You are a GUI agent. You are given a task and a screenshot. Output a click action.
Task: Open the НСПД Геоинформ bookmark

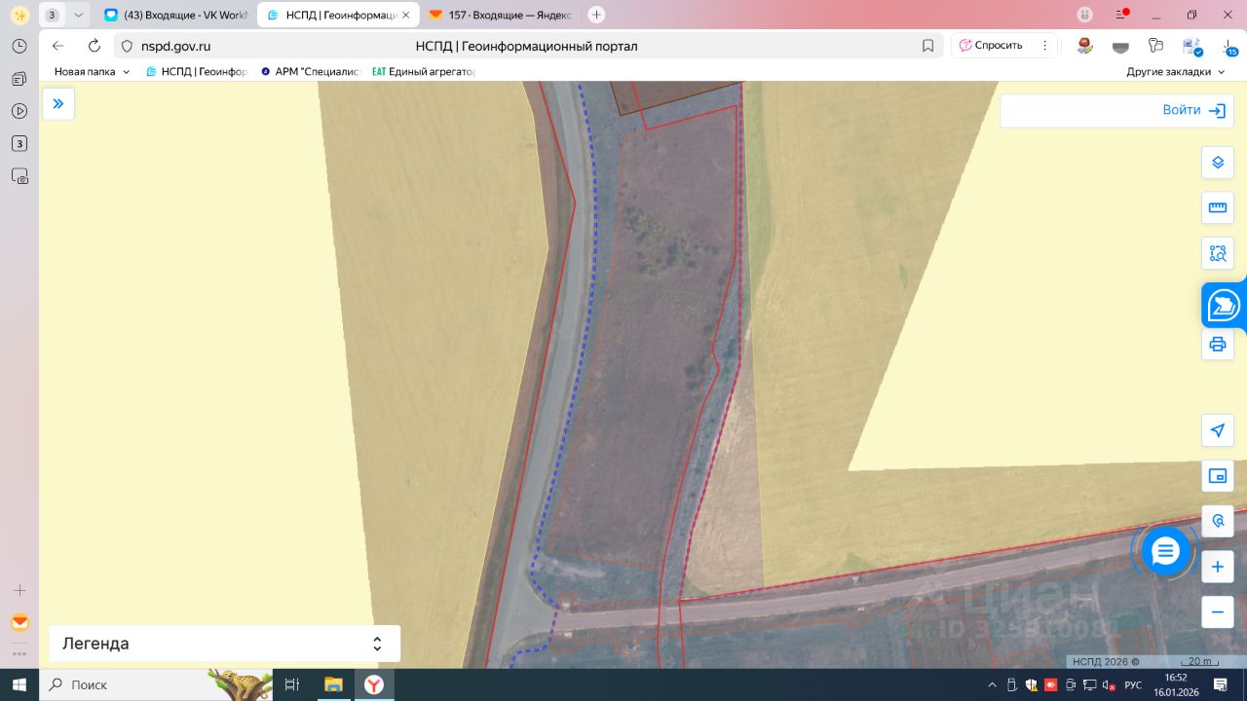(x=197, y=72)
